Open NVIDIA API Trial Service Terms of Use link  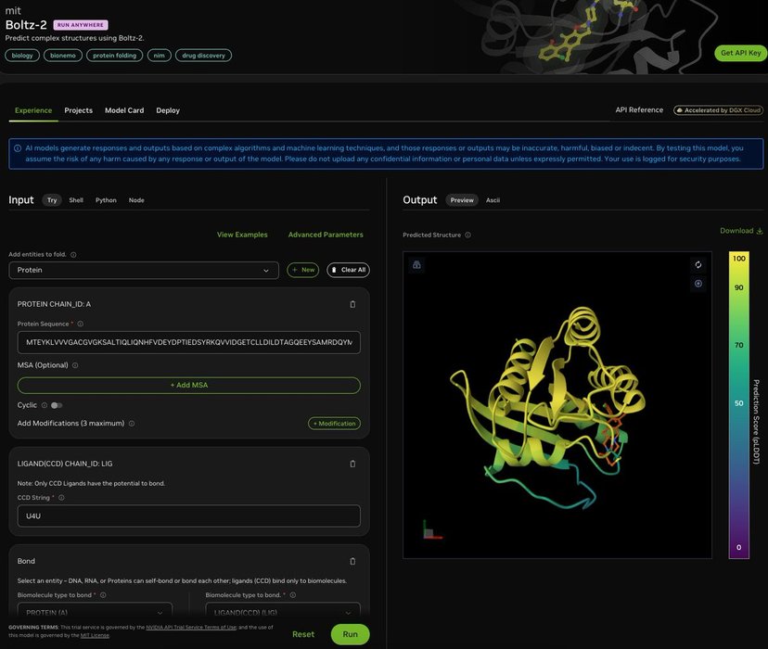pos(191,627)
